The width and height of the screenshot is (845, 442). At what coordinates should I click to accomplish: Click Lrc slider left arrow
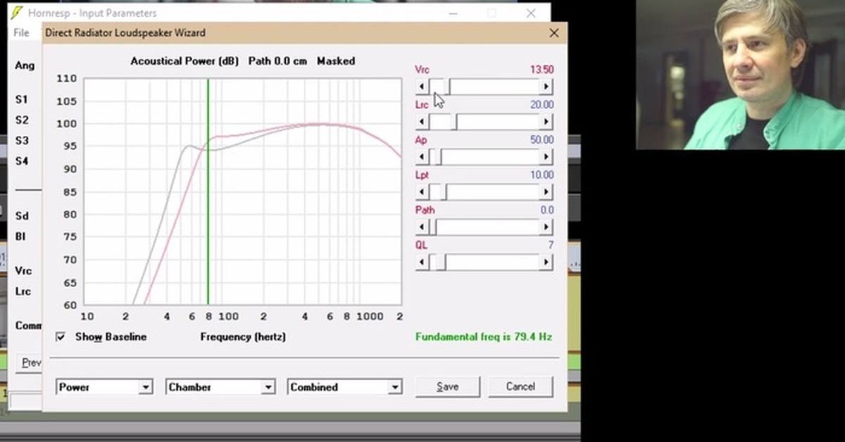423,122
